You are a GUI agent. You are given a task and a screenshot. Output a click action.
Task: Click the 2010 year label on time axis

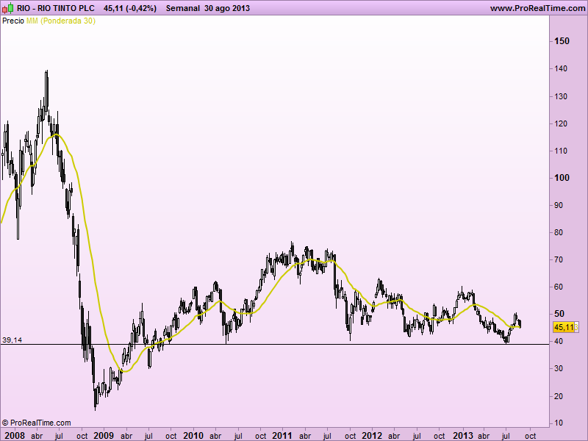(x=193, y=435)
